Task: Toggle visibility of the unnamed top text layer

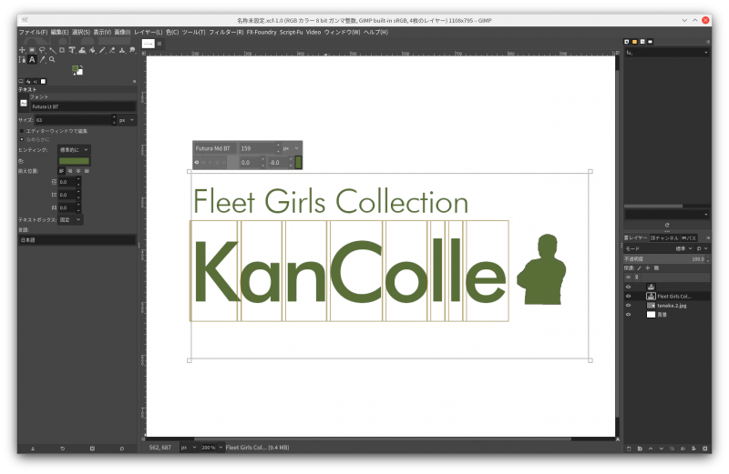Action: pyautogui.click(x=628, y=287)
